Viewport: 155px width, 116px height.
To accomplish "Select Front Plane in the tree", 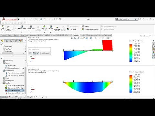I will (8, 46).
